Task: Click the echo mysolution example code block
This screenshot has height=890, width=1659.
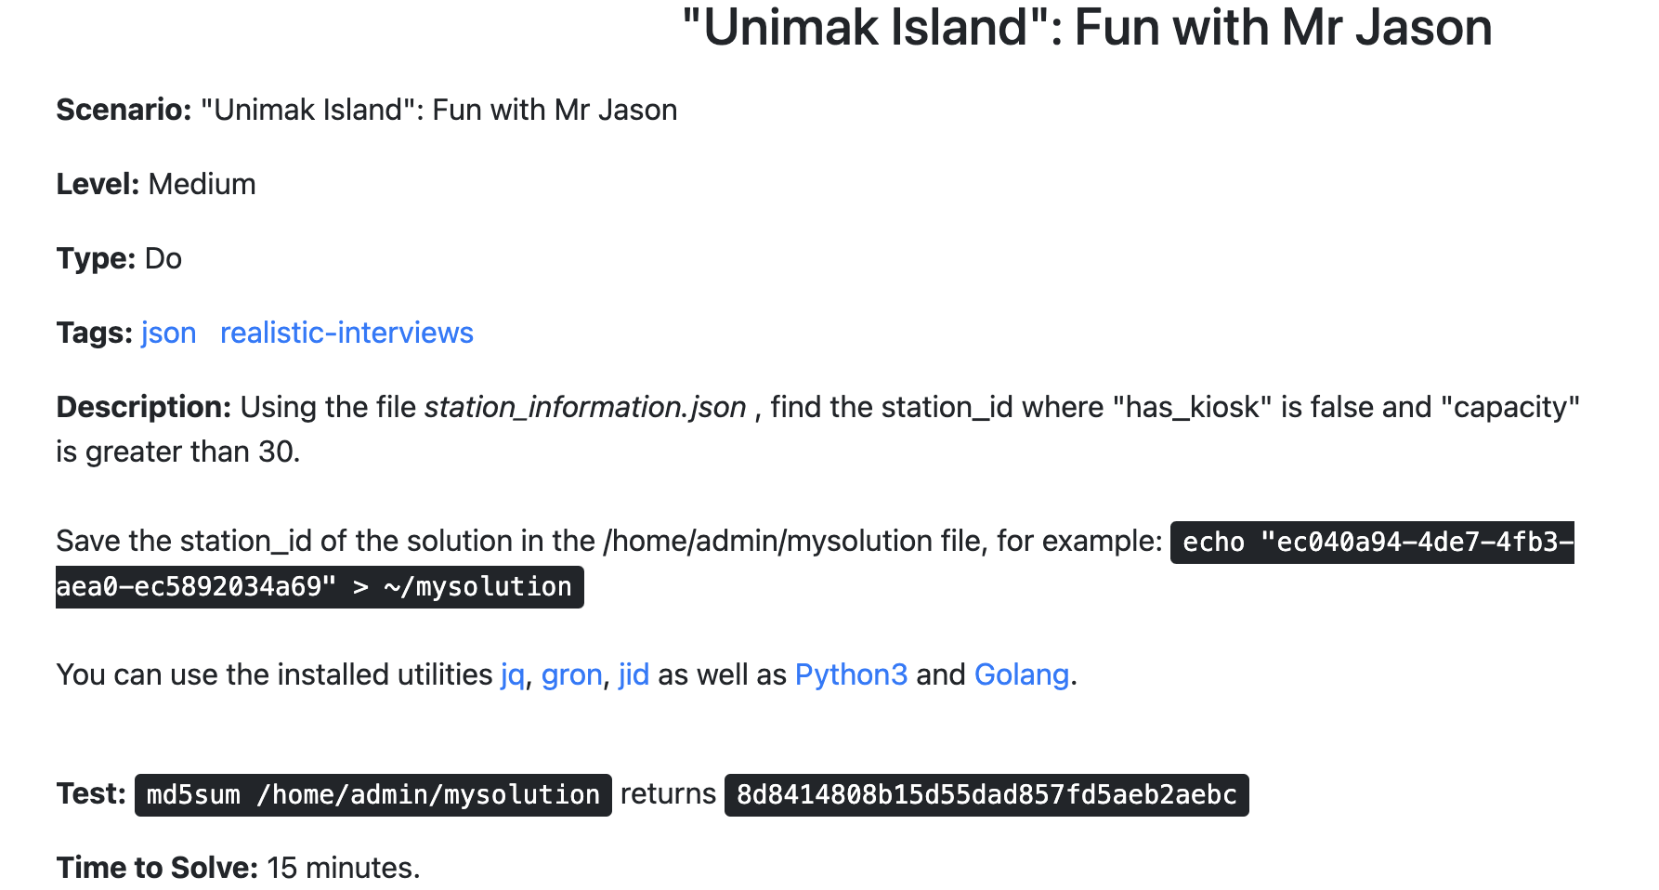Action: 815,565
